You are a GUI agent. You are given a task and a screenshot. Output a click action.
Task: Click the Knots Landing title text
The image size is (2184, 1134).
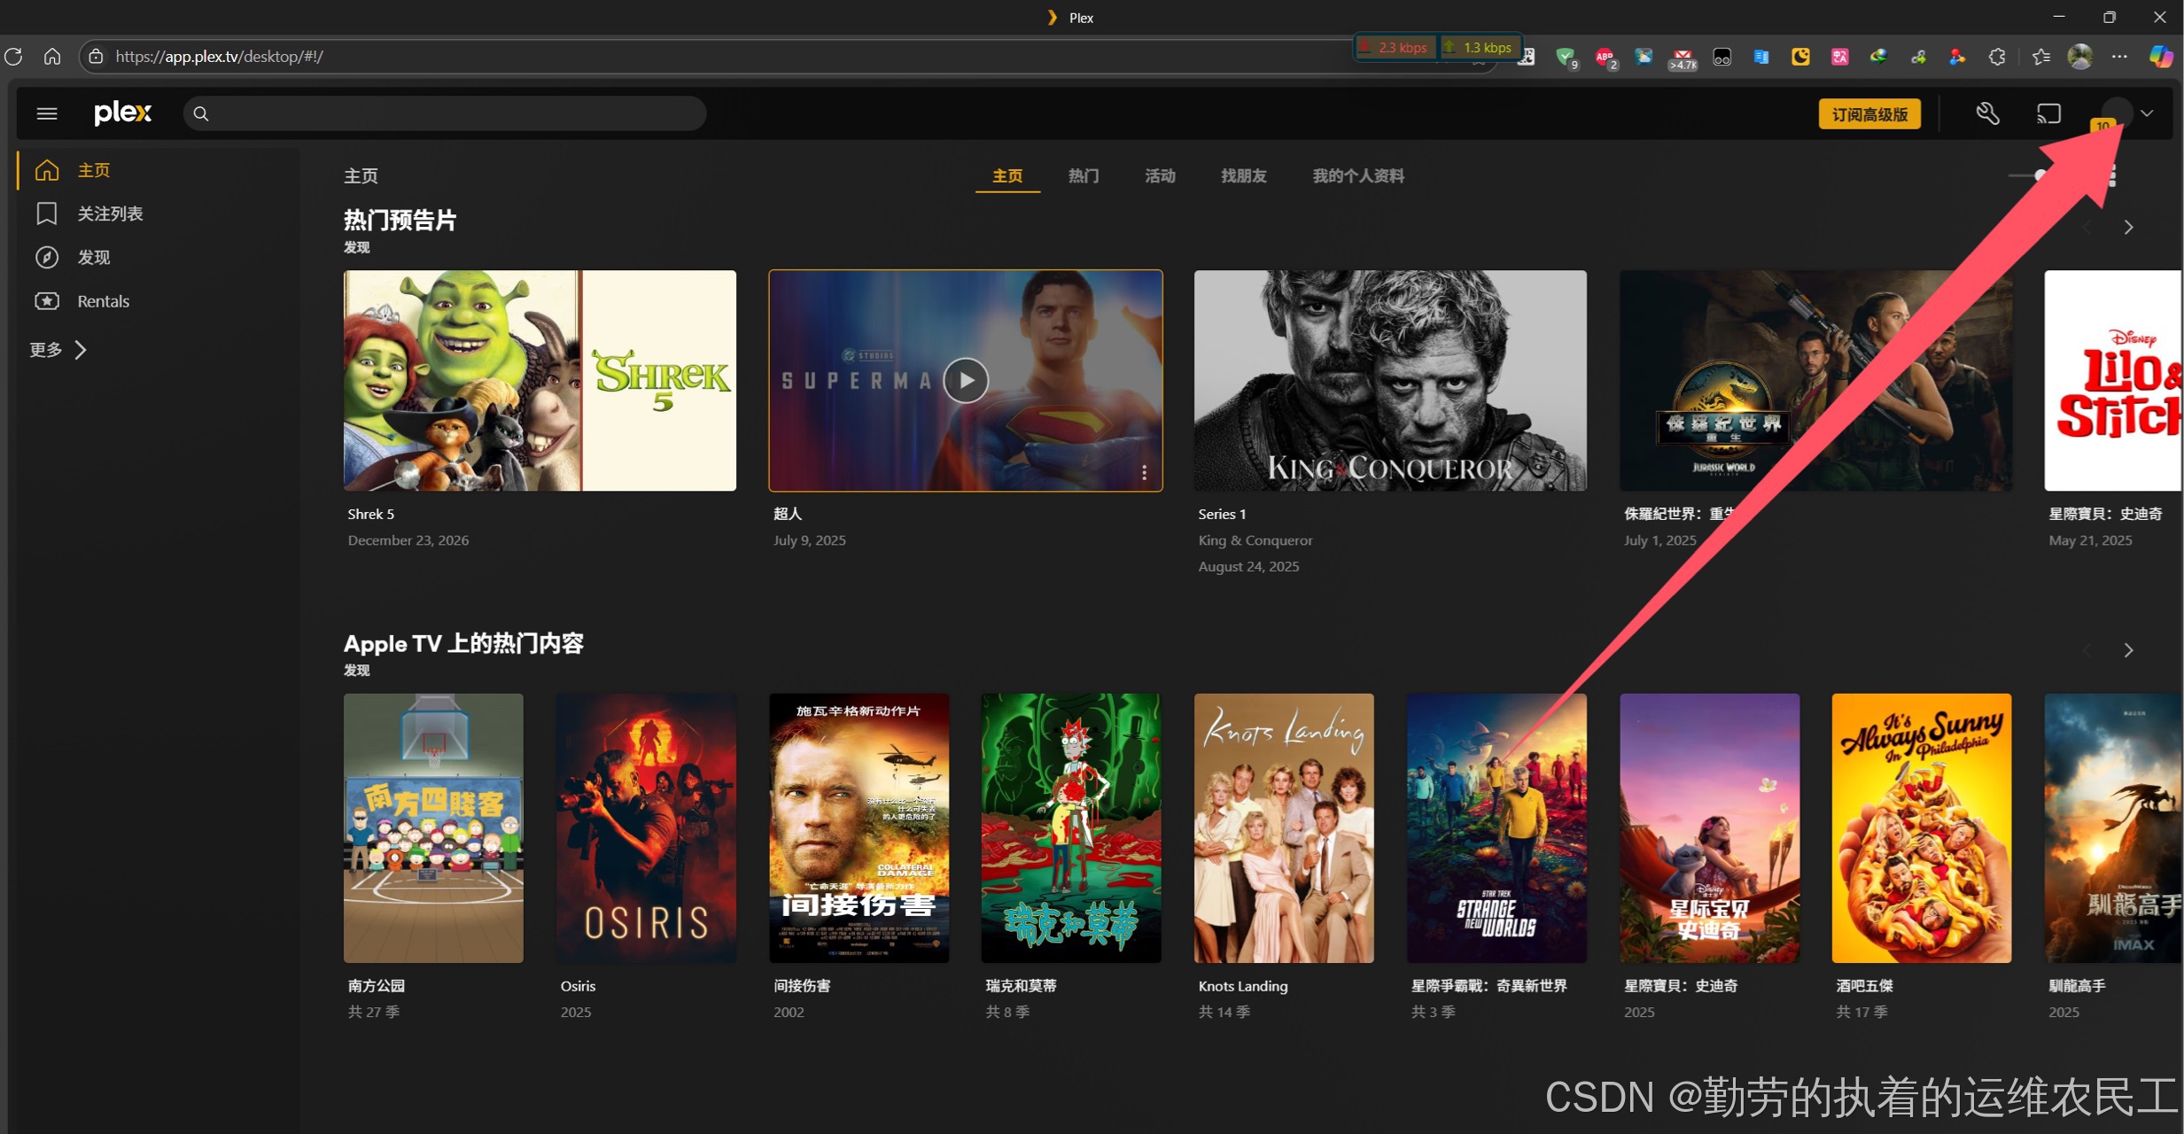pos(1242,986)
